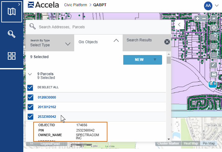
Task: Expand the NEW button dropdown arrow
Action: (x=155, y=60)
